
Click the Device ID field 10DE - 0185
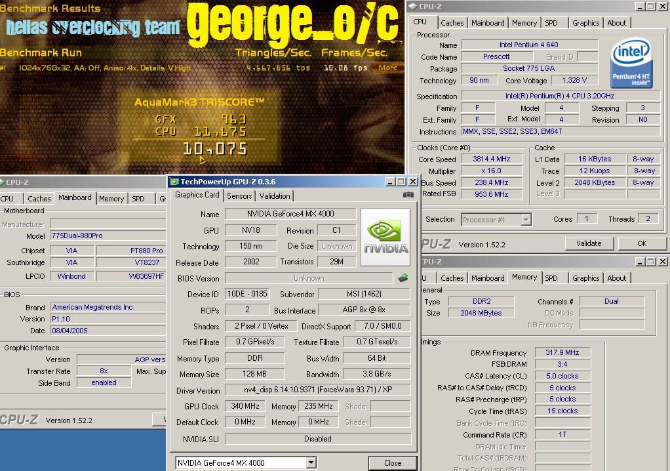[247, 294]
